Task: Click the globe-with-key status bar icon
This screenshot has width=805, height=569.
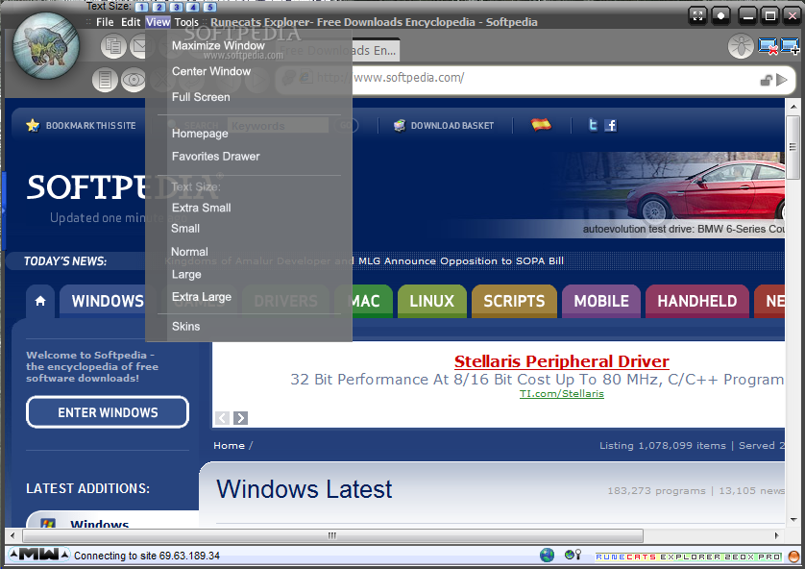Action: tap(573, 555)
